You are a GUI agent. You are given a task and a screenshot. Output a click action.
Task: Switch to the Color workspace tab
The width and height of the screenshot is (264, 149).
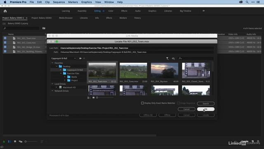click(x=111, y=11)
